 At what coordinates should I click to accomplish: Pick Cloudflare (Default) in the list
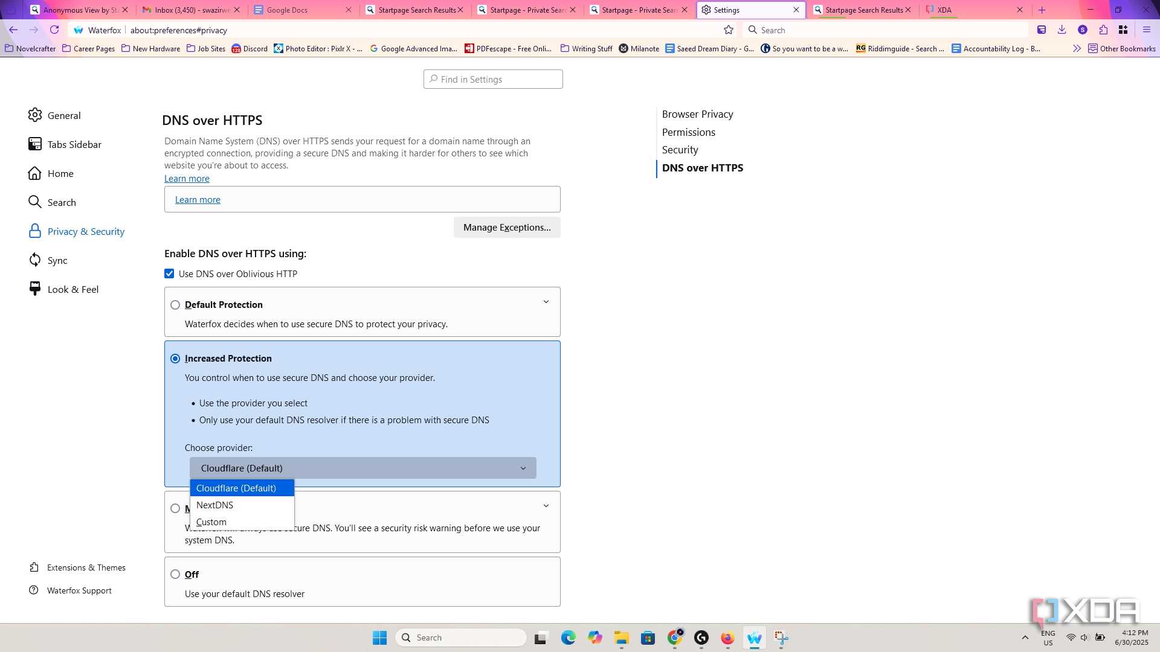coord(242,488)
